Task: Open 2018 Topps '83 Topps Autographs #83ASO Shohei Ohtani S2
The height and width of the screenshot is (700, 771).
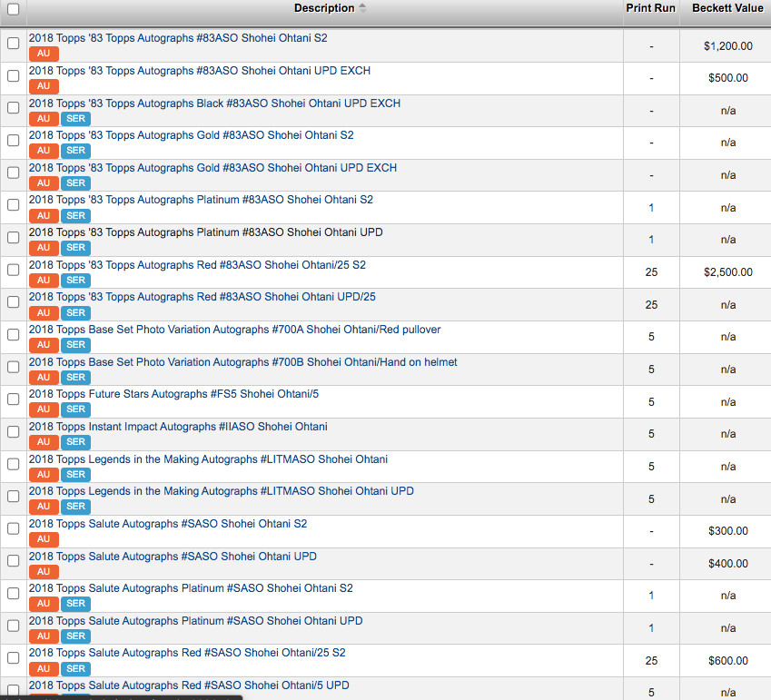Action: click(178, 38)
